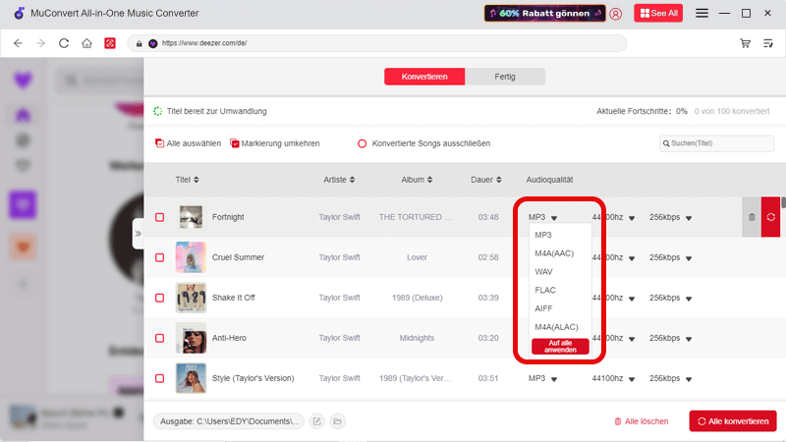The image size is (786, 442).
Task: Click Alle konvertieren button
Action: pyautogui.click(x=733, y=421)
